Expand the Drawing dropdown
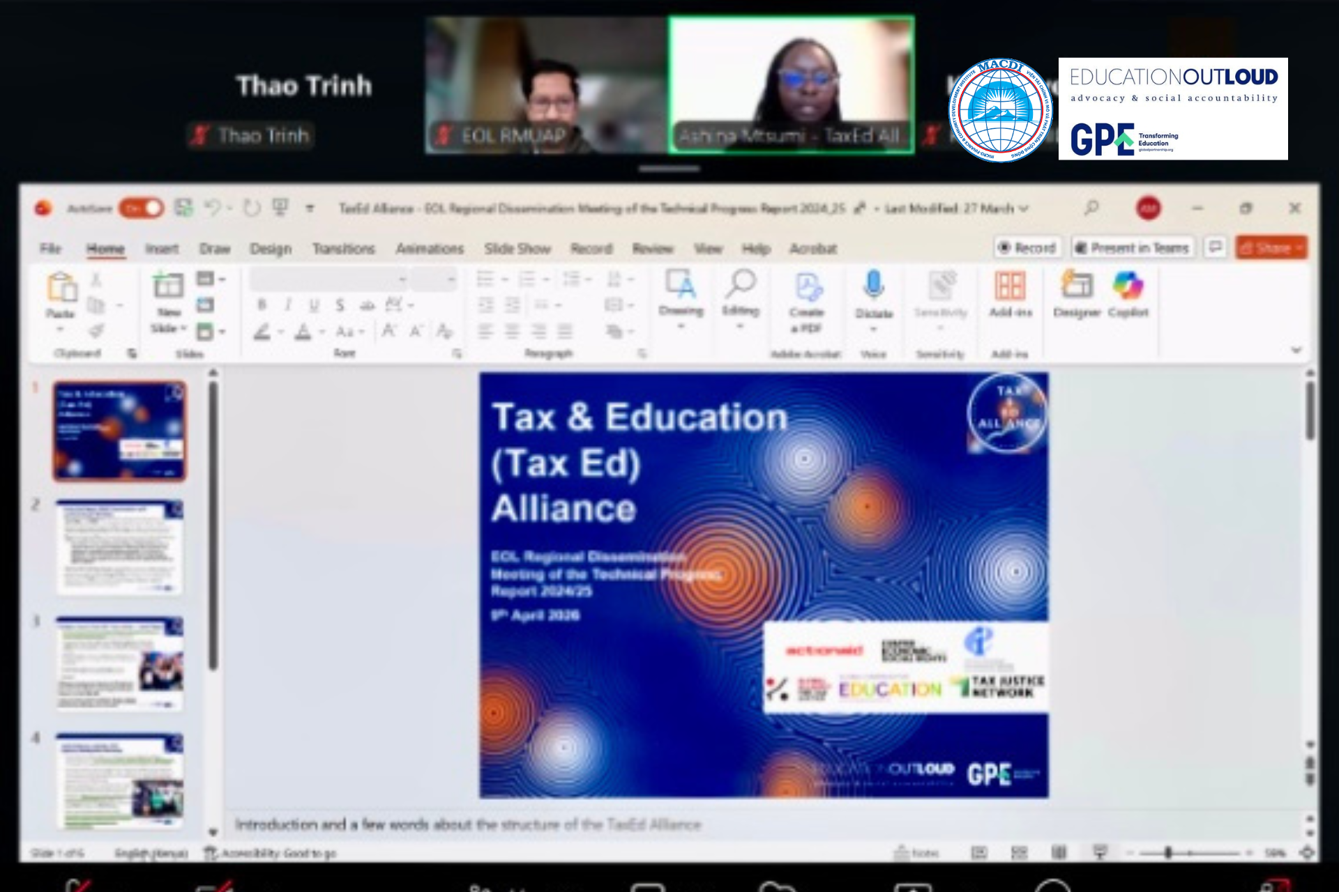Viewport: 1339px width, 892px height. click(681, 326)
